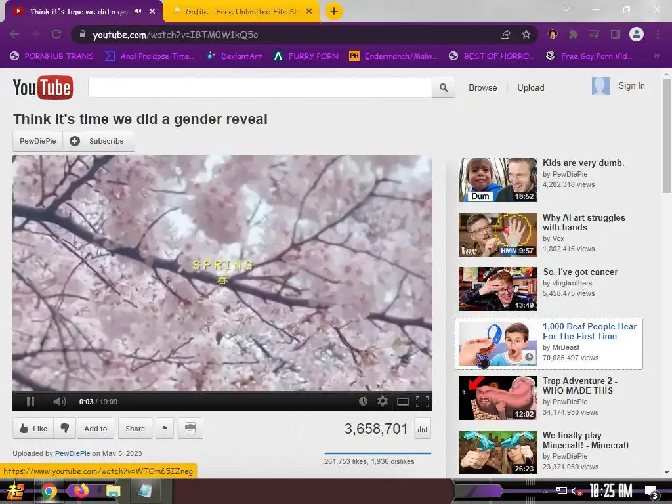Toggle theater mode in the player

tap(402, 402)
